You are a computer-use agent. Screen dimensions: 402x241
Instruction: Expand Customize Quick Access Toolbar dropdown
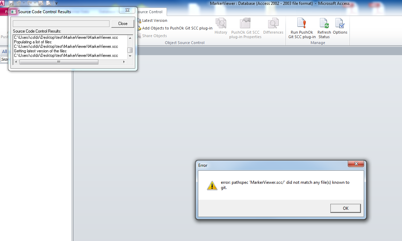[57, 3]
